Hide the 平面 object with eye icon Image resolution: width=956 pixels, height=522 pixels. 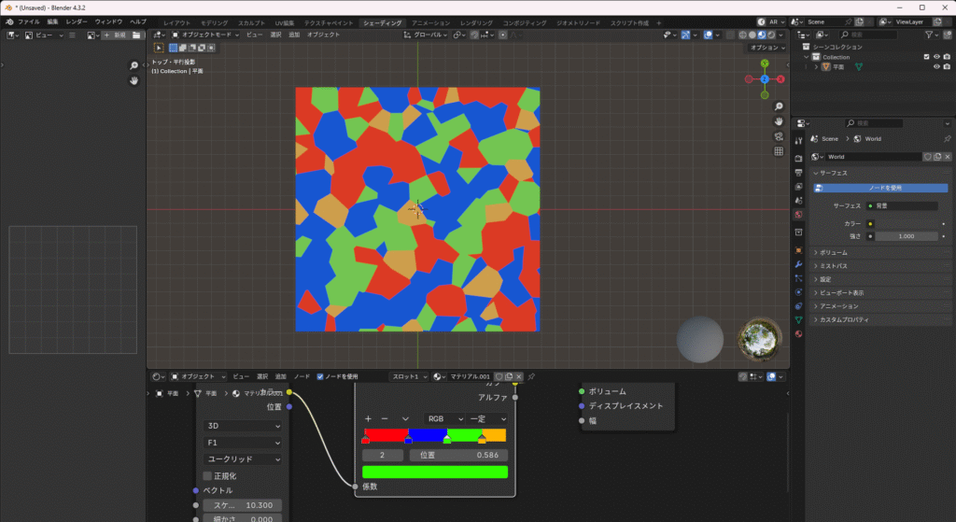[x=937, y=67]
